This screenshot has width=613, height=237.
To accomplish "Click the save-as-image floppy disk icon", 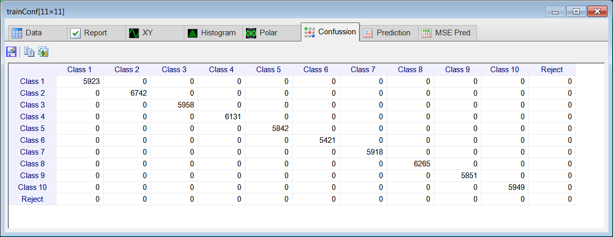I will (x=12, y=52).
